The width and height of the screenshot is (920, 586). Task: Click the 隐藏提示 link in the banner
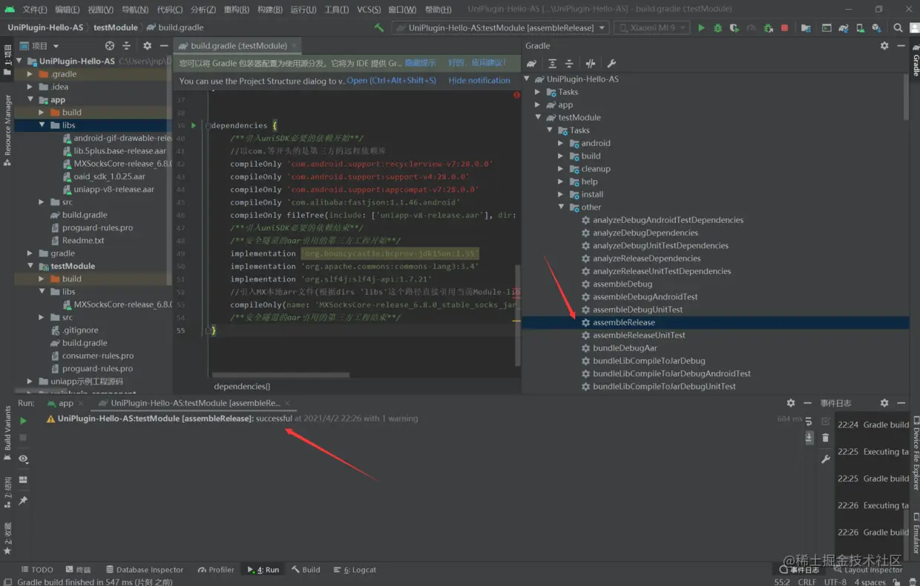[420, 64]
